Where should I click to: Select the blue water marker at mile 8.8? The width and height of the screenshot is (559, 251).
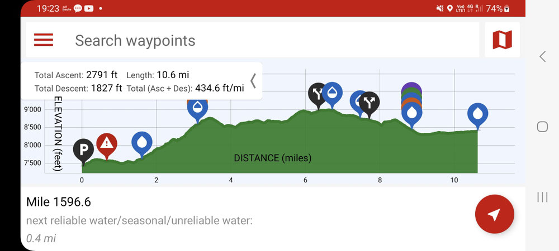click(x=412, y=114)
